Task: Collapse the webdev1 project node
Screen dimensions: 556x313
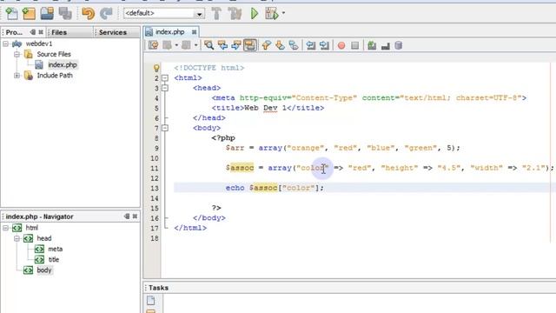Action: click(6, 43)
